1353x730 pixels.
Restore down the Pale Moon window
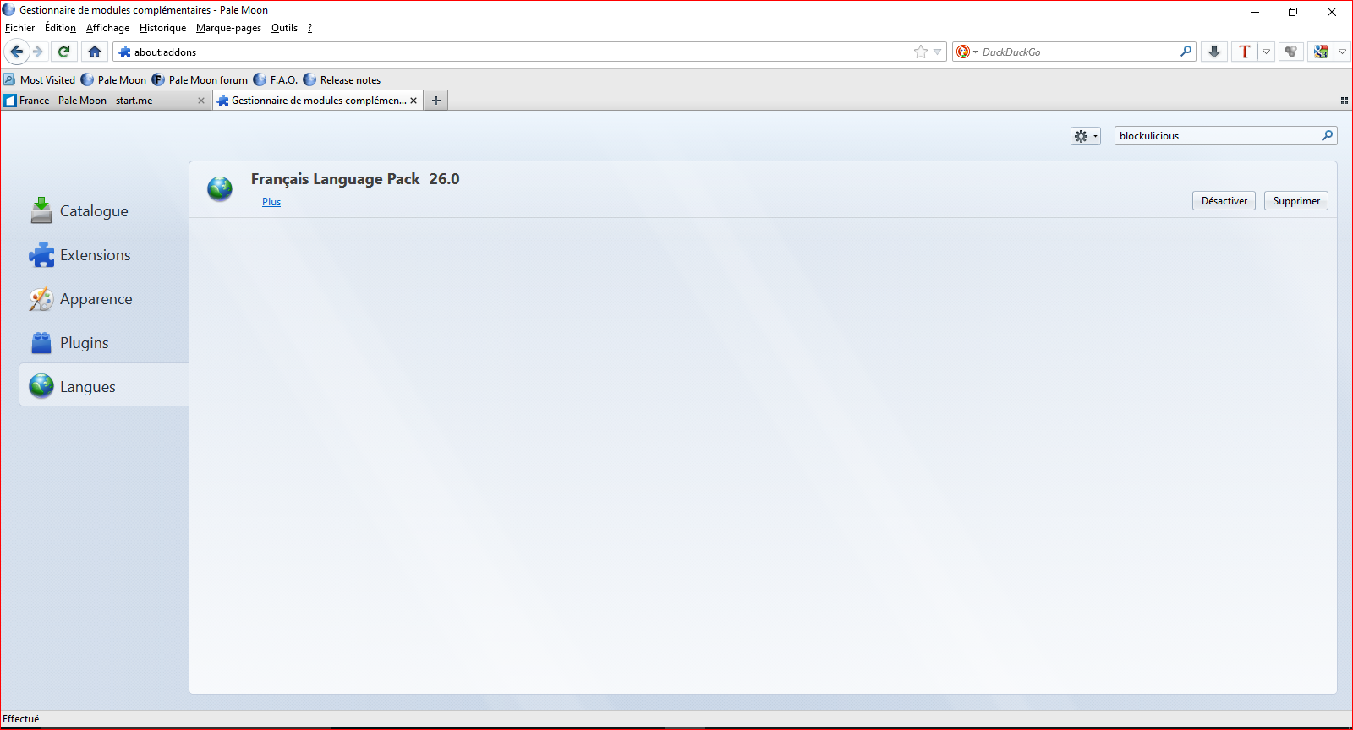click(1293, 12)
